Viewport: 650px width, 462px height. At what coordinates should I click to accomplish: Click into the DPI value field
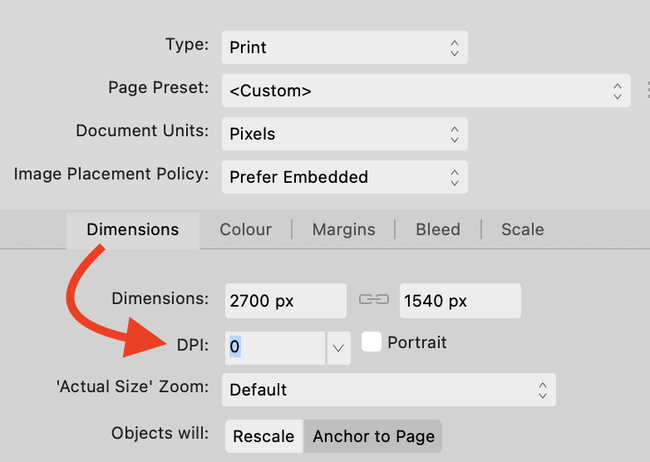[274, 348]
